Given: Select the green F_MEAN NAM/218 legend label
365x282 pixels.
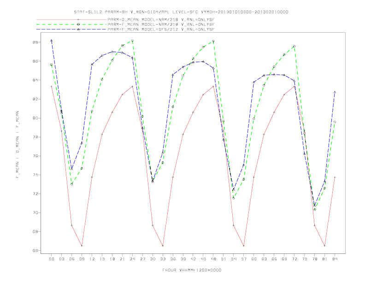Looking at the screenshot, I should pyautogui.click(x=161, y=24).
